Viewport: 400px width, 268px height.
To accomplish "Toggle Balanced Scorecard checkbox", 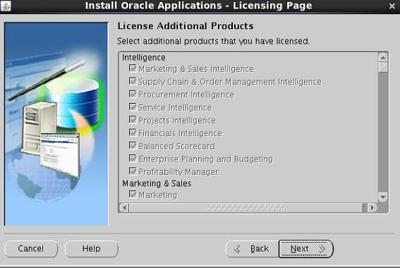I will tap(133, 145).
